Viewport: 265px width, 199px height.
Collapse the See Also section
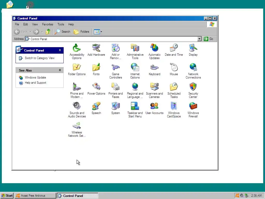click(60, 70)
